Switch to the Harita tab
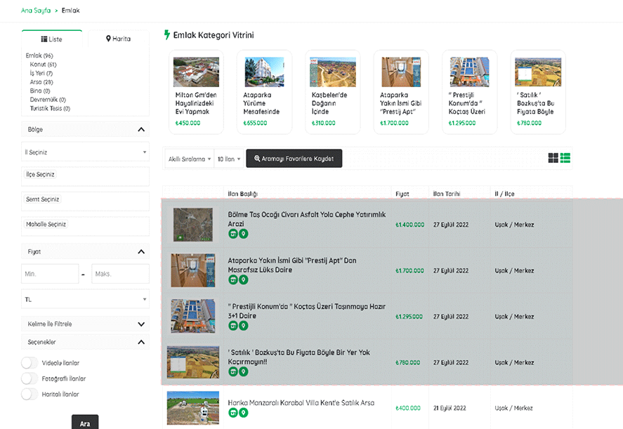623x429 pixels. 118,39
